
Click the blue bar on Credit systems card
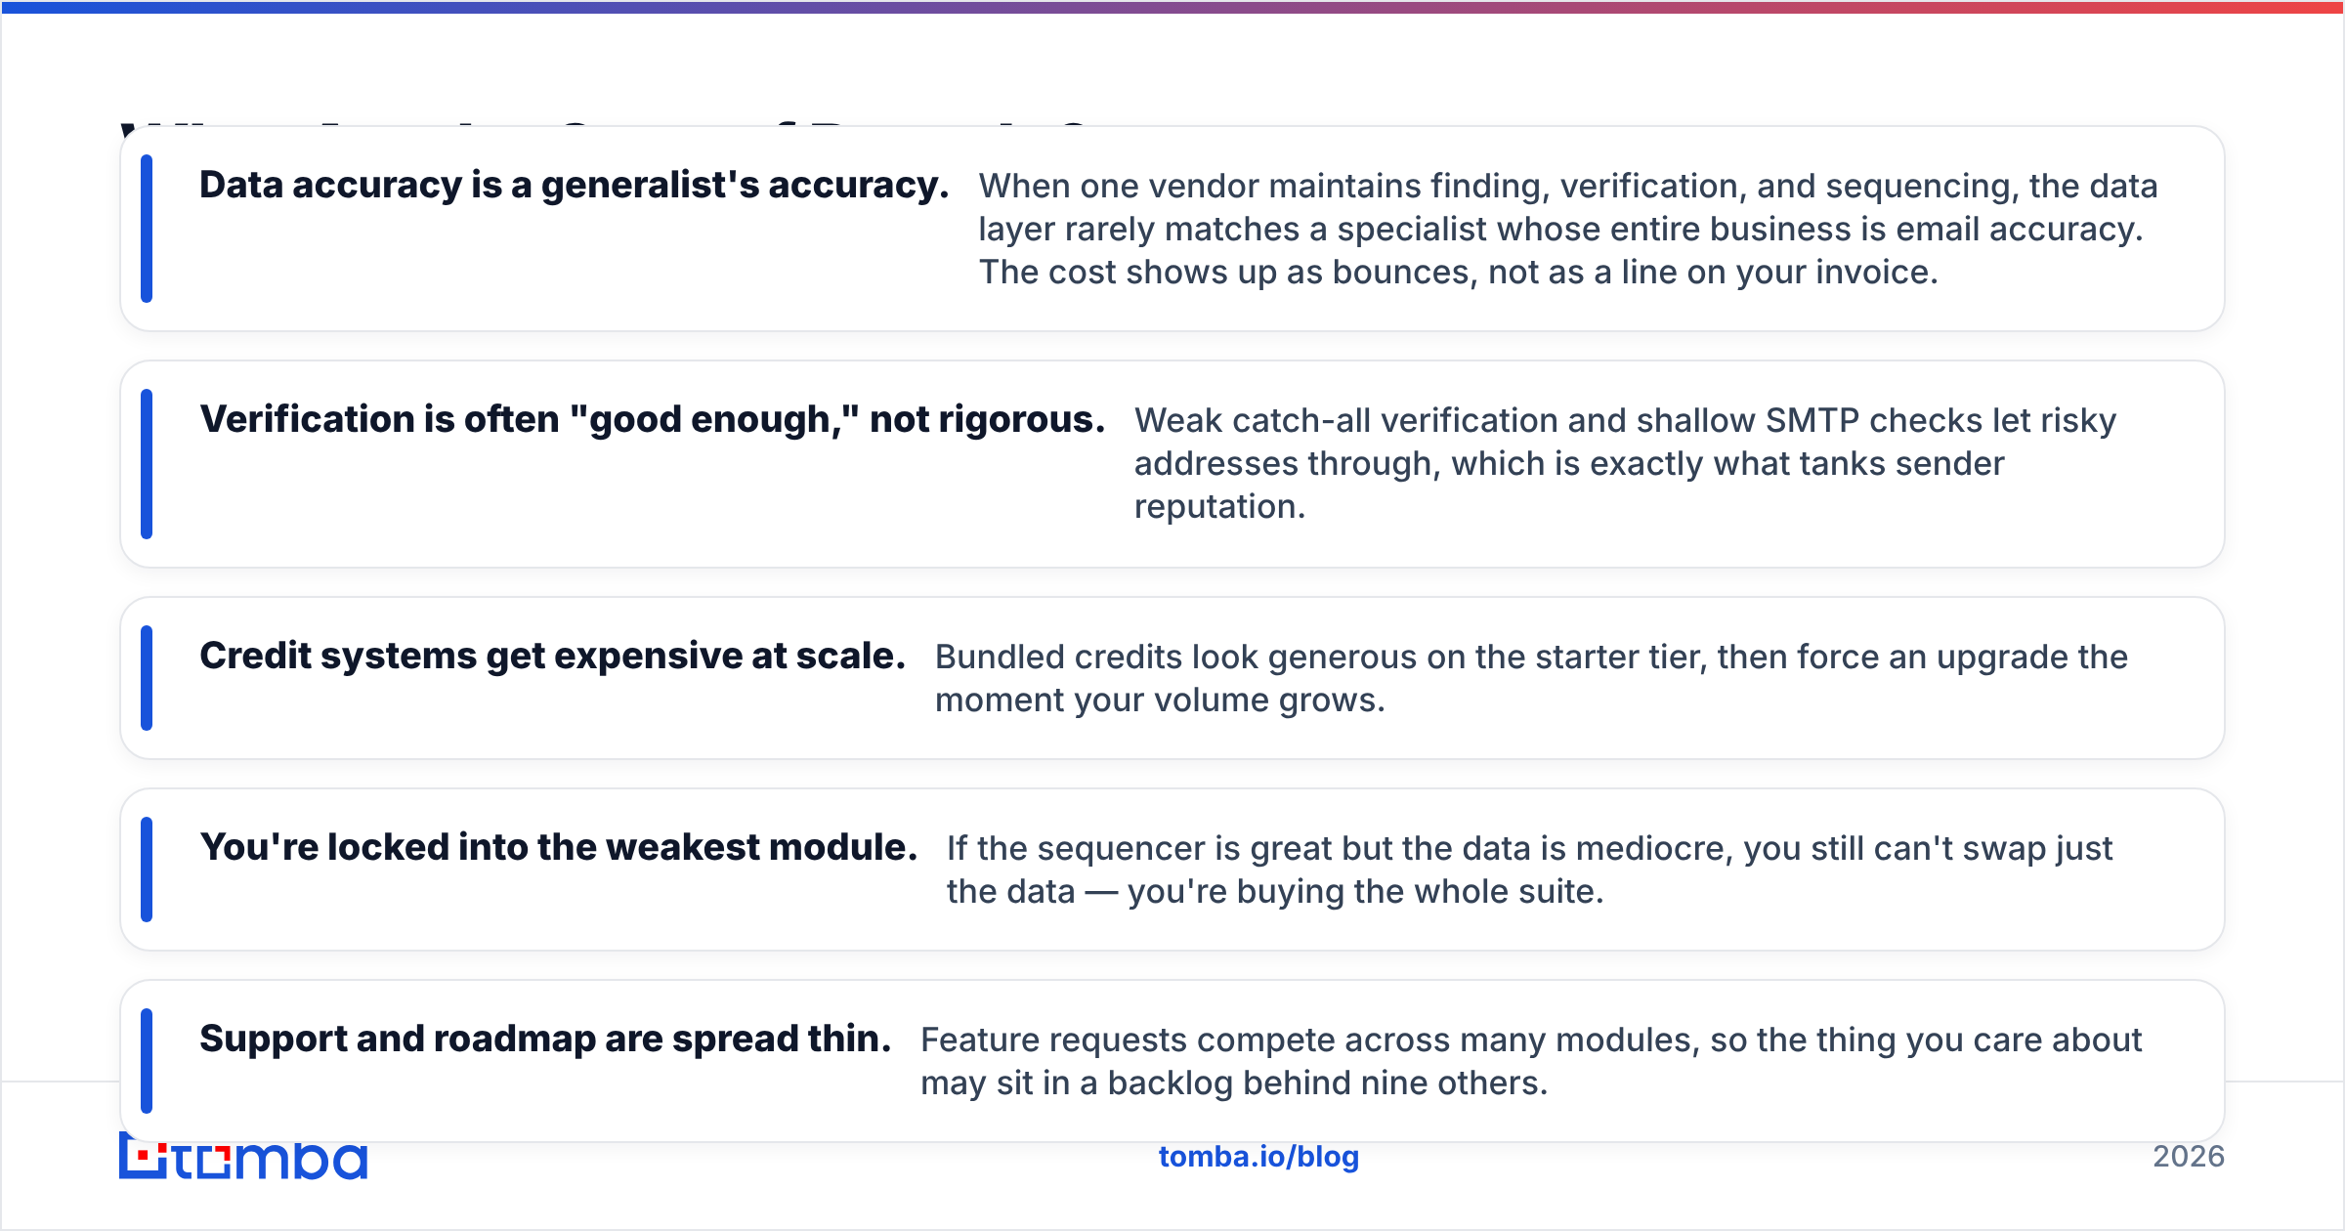[x=147, y=678]
